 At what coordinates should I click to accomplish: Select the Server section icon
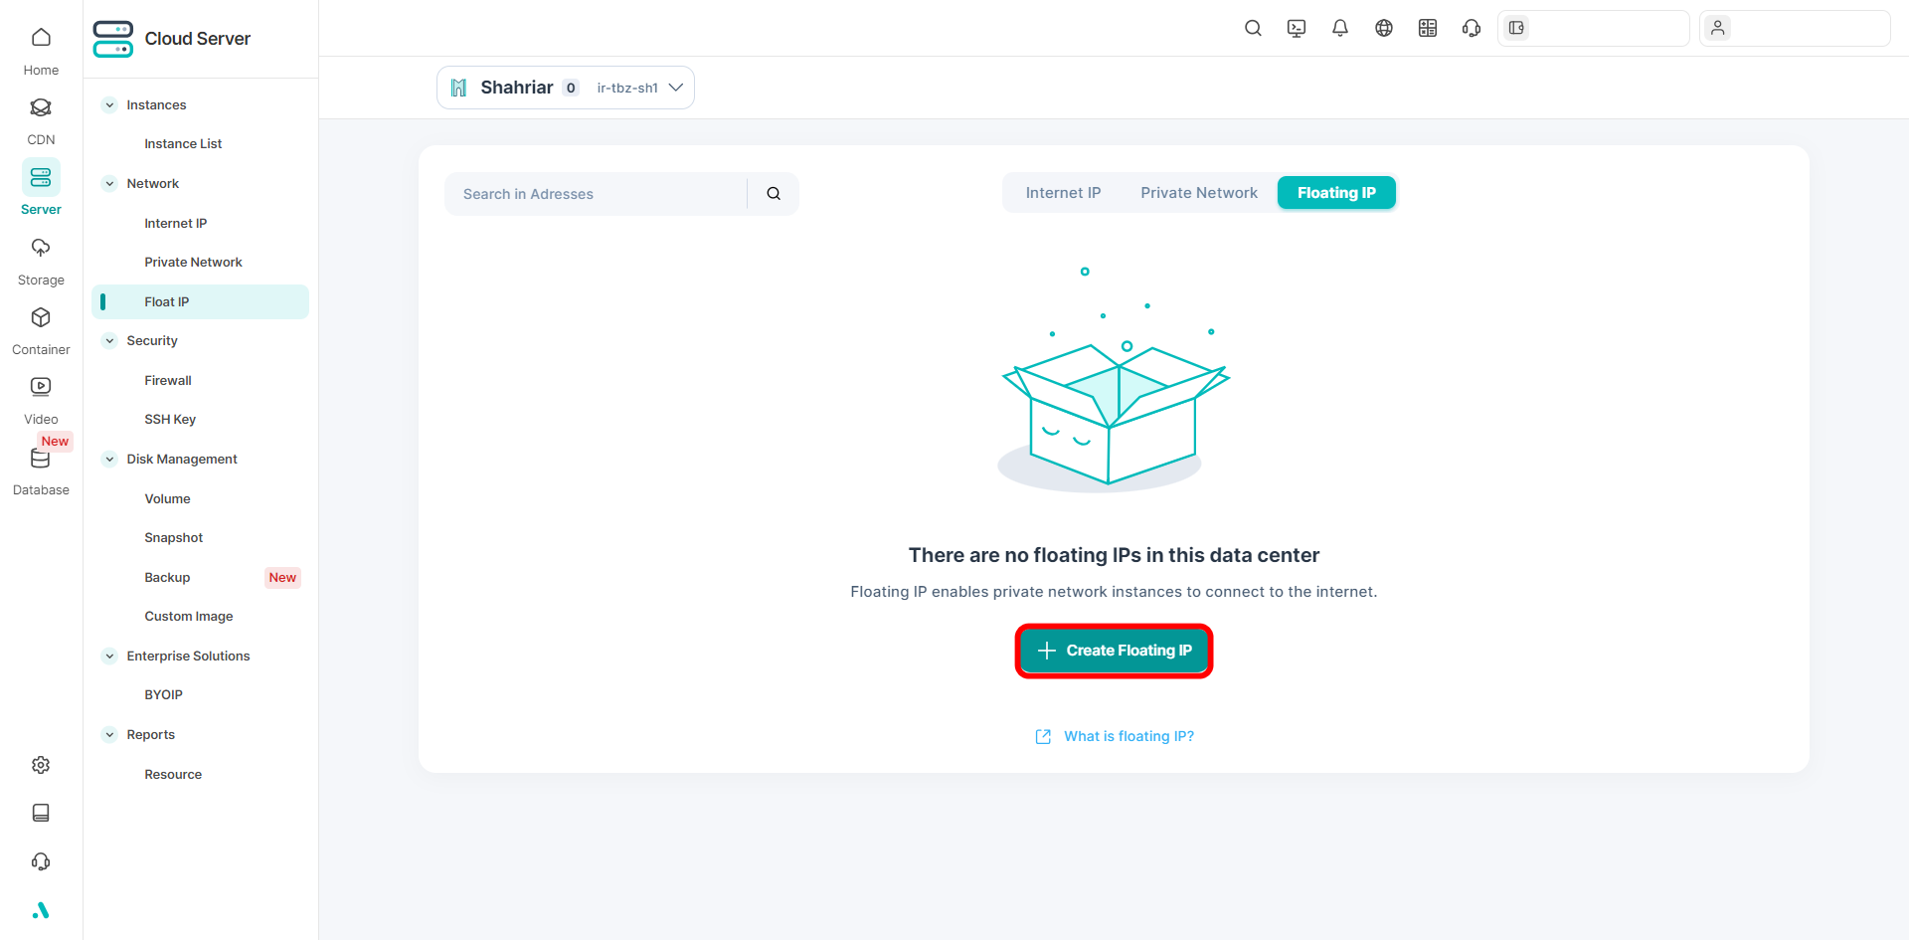point(41,177)
